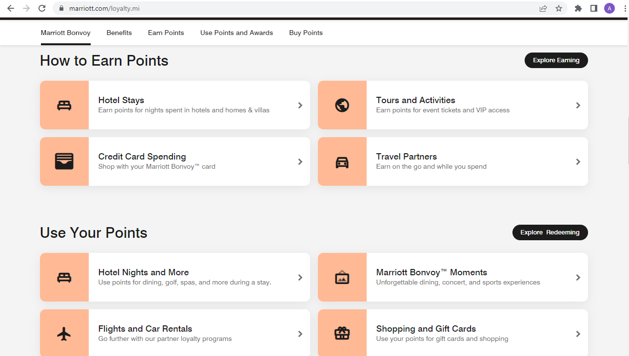This screenshot has width=629, height=356.
Task: Click text 'Unforgettable dining, concert, and sports experiences'
Action: point(458,283)
